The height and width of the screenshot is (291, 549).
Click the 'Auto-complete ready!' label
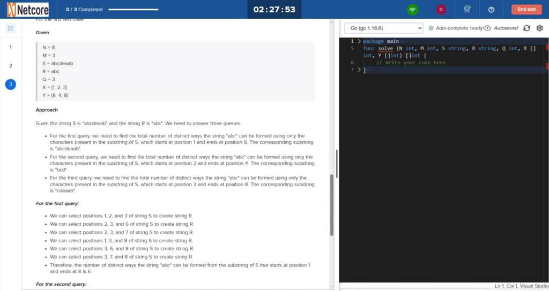[x=459, y=28]
